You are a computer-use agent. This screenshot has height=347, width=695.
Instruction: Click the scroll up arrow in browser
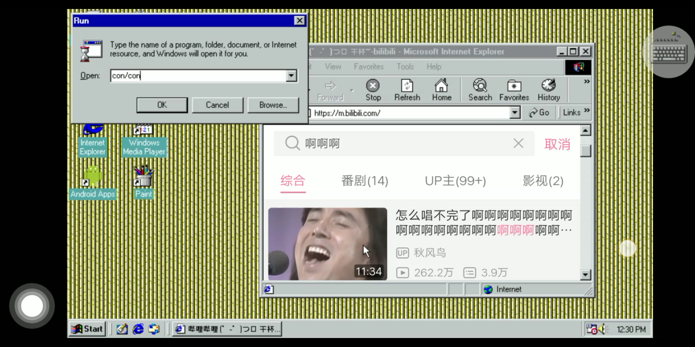click(585, 130)
